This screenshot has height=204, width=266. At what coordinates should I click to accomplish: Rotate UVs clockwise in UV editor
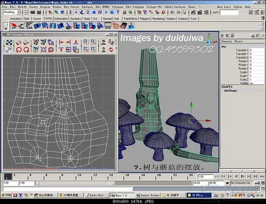(x=26, y=50)
